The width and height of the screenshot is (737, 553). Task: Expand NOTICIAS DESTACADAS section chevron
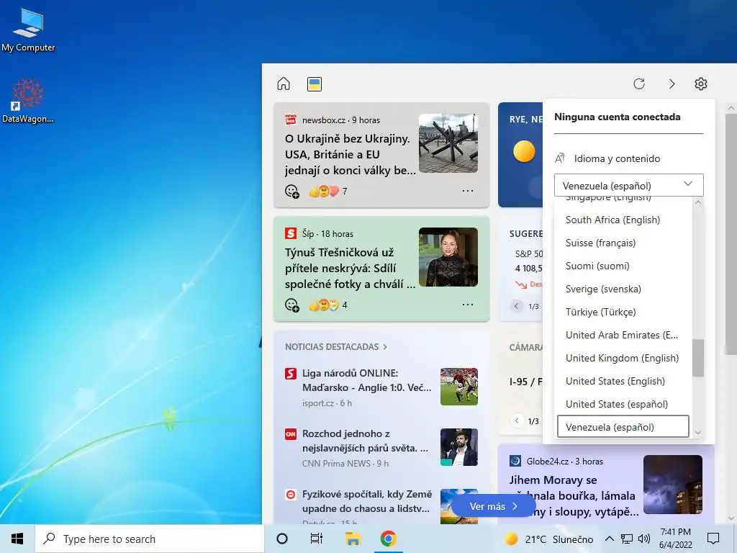tap(385, 346)
